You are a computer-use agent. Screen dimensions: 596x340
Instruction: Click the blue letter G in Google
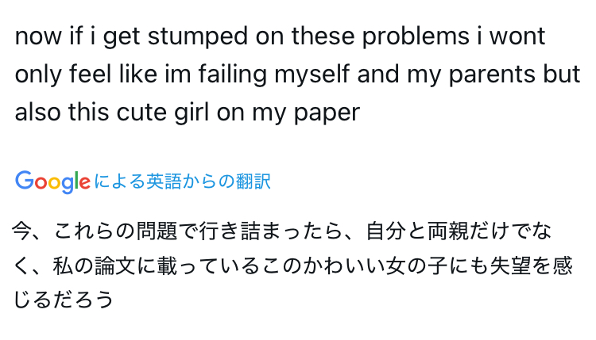(x=25, y=180)
